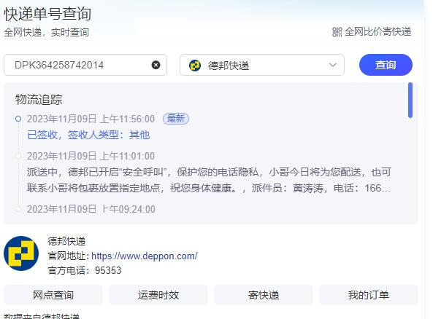Screen dimensions: 441x319
Task: Select the timeline marker for 上午11:56:00
Action: pos(18,119)
